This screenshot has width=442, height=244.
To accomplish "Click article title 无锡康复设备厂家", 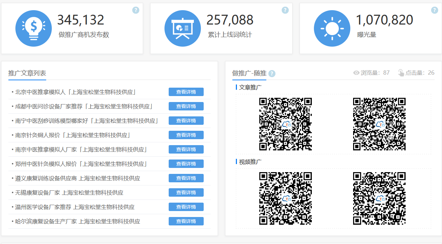I will (x=69, y=193).
